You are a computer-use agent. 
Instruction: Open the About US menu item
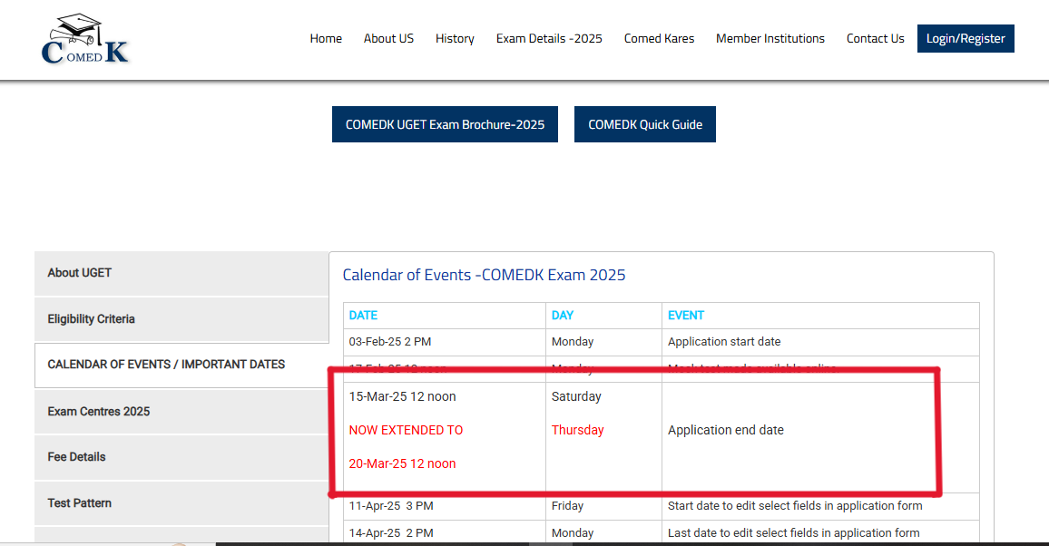(388, 38)
